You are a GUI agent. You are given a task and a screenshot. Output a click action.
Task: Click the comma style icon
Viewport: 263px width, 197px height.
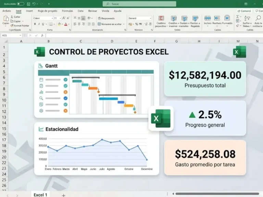(140, 24)
